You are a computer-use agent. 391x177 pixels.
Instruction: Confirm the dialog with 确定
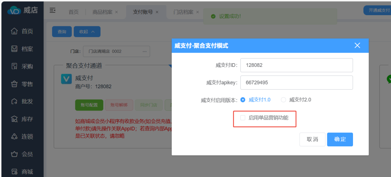(x=340, y=139)
